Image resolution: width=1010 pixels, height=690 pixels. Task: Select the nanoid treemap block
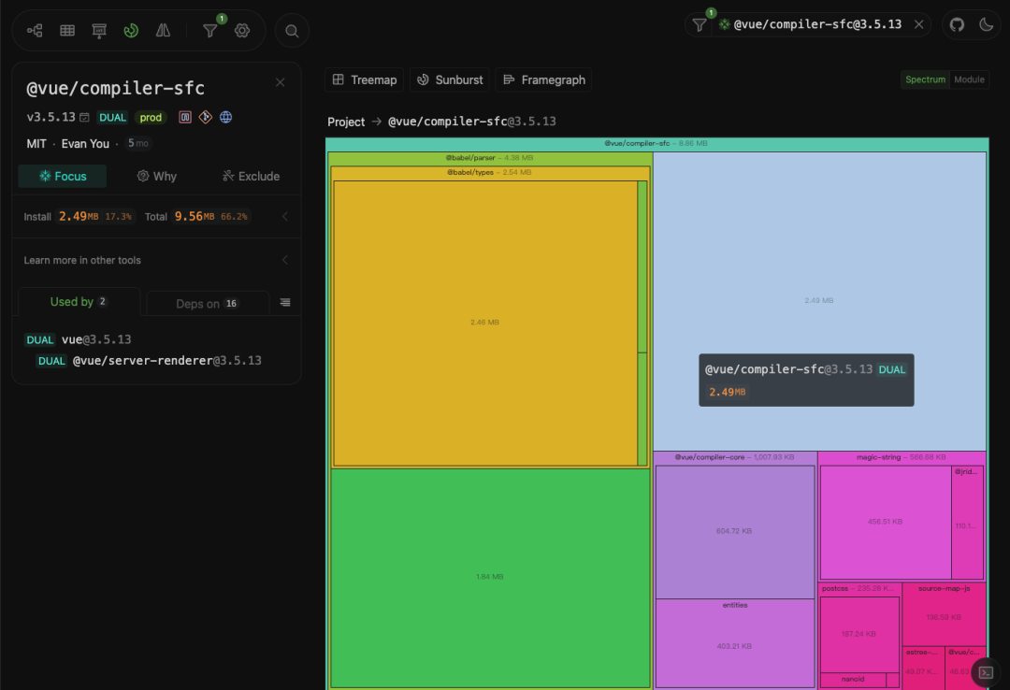click(853, 680)
